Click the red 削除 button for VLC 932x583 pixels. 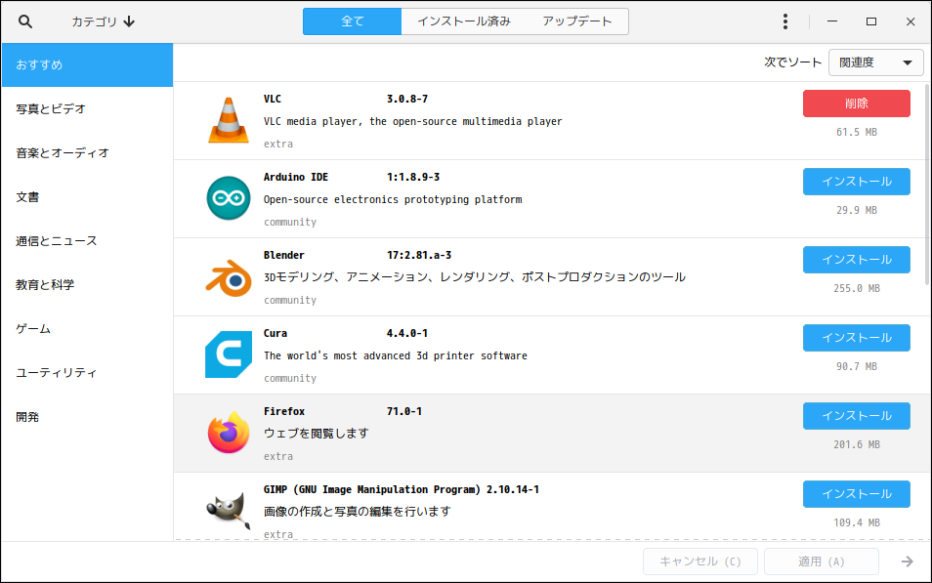click(857, 104)
